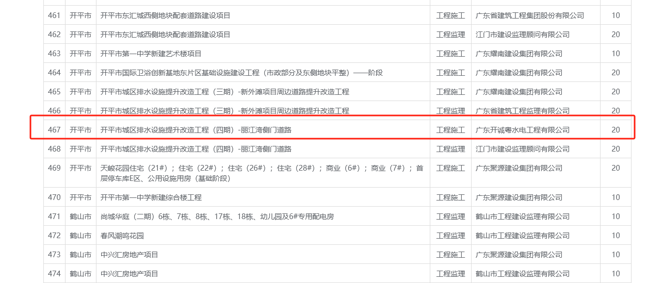The height and width of the screenshot is (283, 663).
Task: Select 春风潮鸣花园 project name
Action: (x=122, y=236)
